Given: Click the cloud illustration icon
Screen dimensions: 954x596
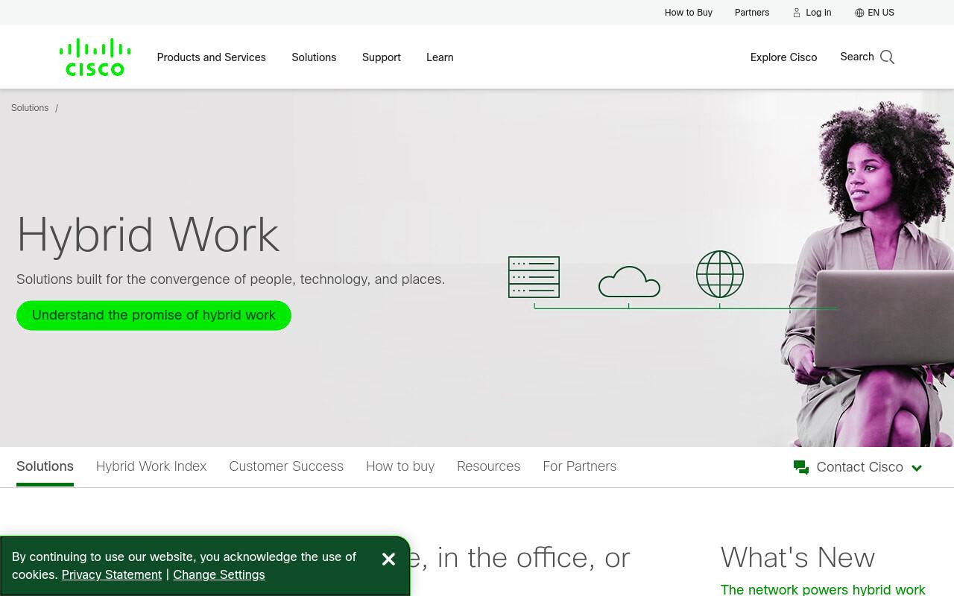Looking at the screenshot, I should click(629, 282).
